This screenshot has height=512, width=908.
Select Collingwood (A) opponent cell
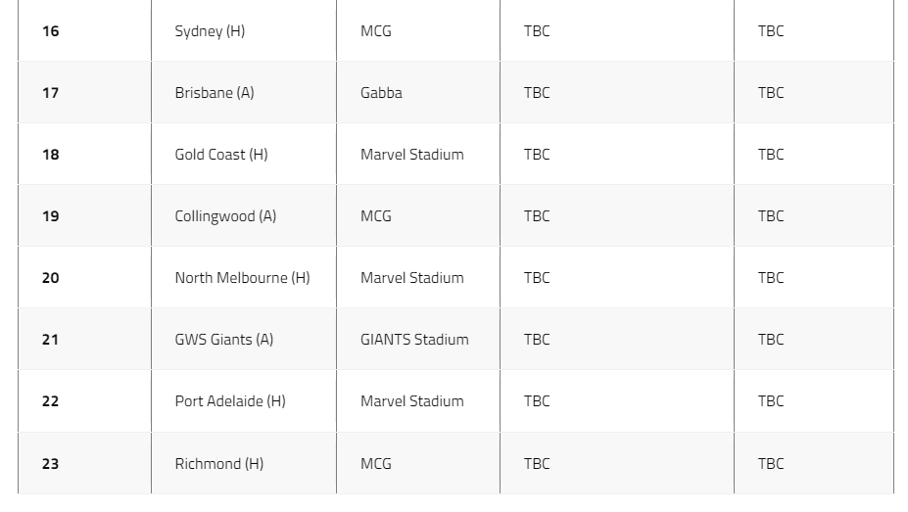pyautogui.click(x=244, y=215)
